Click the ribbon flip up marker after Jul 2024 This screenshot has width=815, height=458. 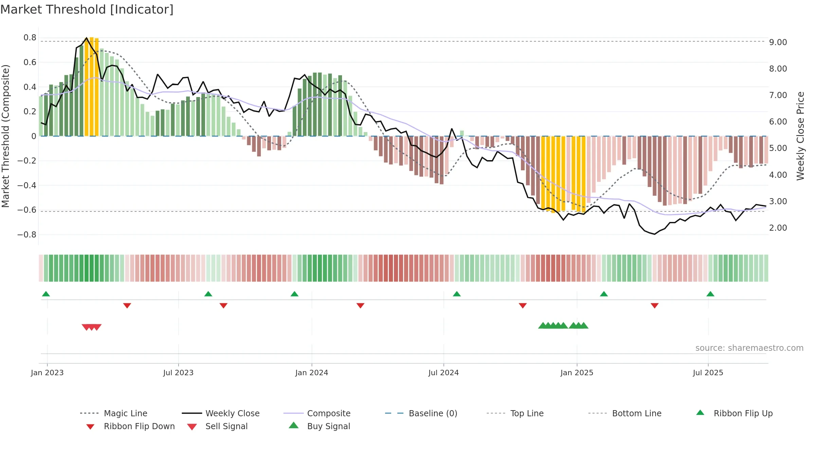tap(457, 294)
